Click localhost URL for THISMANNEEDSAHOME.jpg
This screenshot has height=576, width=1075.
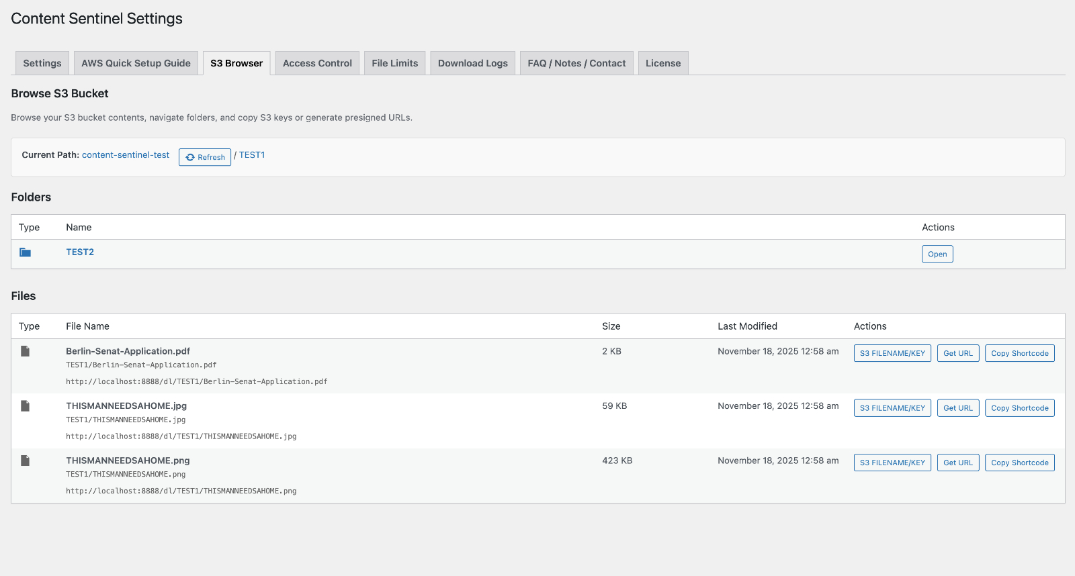point(181,436)
